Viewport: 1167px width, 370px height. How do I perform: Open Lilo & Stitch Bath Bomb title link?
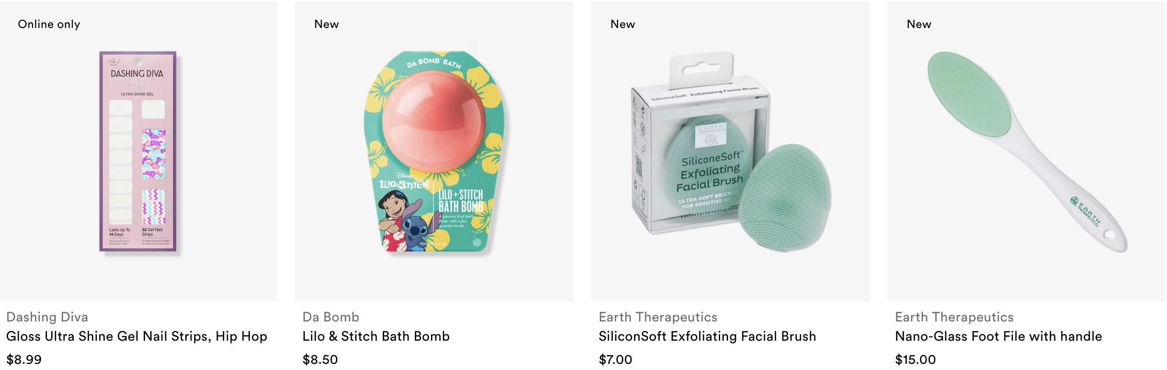[376, 336]
